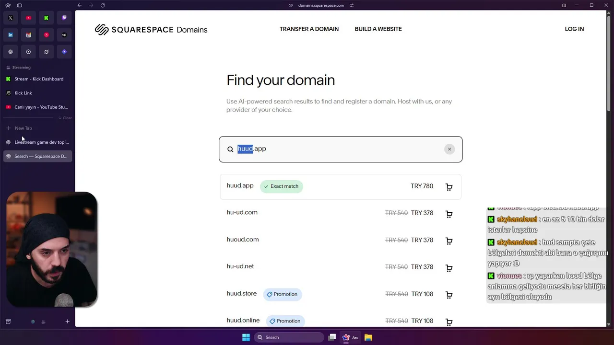Select the Kick Link tab
This screenshot has height=345, width=614.
38,93
